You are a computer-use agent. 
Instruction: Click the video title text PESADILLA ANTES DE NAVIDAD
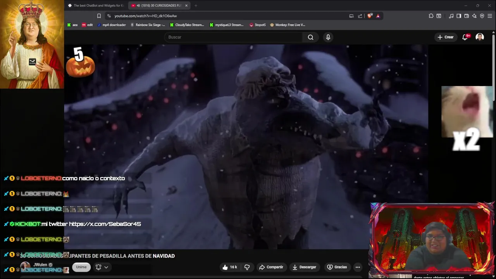(137, 256)
